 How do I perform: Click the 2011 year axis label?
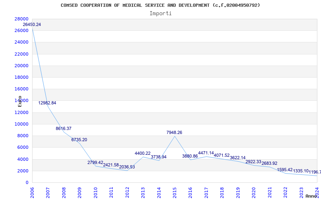click(112, 193)
